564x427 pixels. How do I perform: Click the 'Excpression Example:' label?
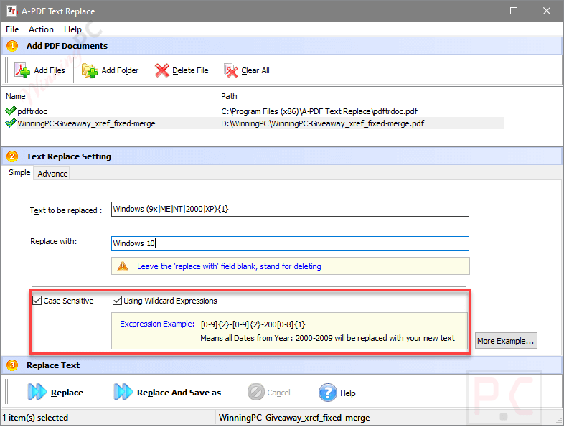pos(157,324)
